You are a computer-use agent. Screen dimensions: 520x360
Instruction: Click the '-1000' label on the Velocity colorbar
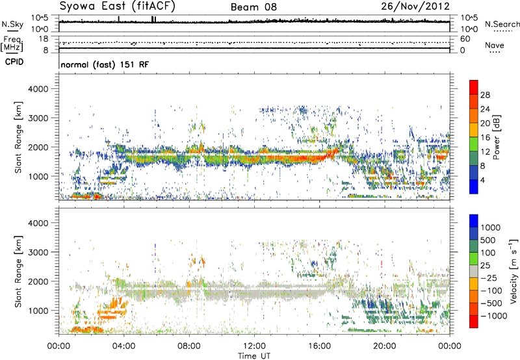pyautogui.click(x=493, y=316)
